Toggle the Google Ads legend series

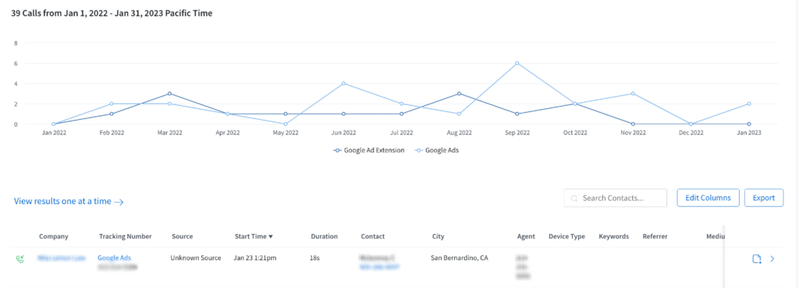coord(437,150)
